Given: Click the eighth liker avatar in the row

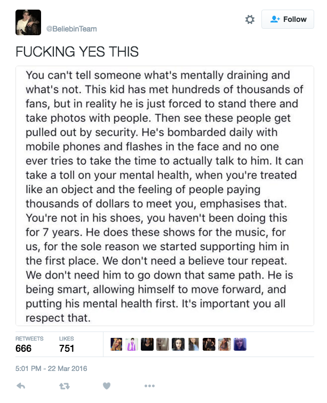Looking at the screenshot, I should coord(225,344).
